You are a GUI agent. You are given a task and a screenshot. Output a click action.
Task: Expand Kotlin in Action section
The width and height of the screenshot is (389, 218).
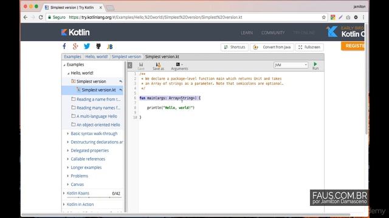(x=64, y=205)
